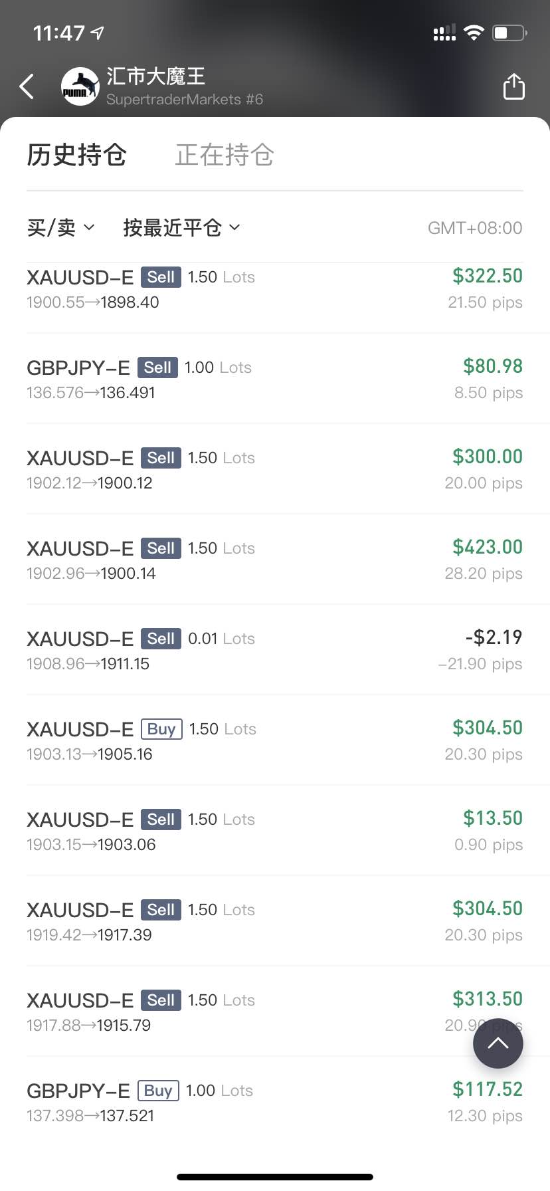Screen dimensions: 550x1191
Task: Tap the Wi-Fi status icon
Action: tap(474, 33)
